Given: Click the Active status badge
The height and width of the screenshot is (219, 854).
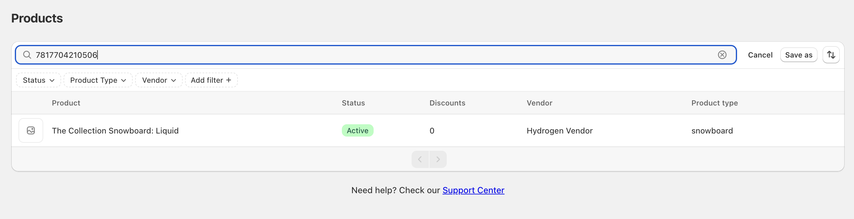Looking at the screenshot, I should 357,131.
